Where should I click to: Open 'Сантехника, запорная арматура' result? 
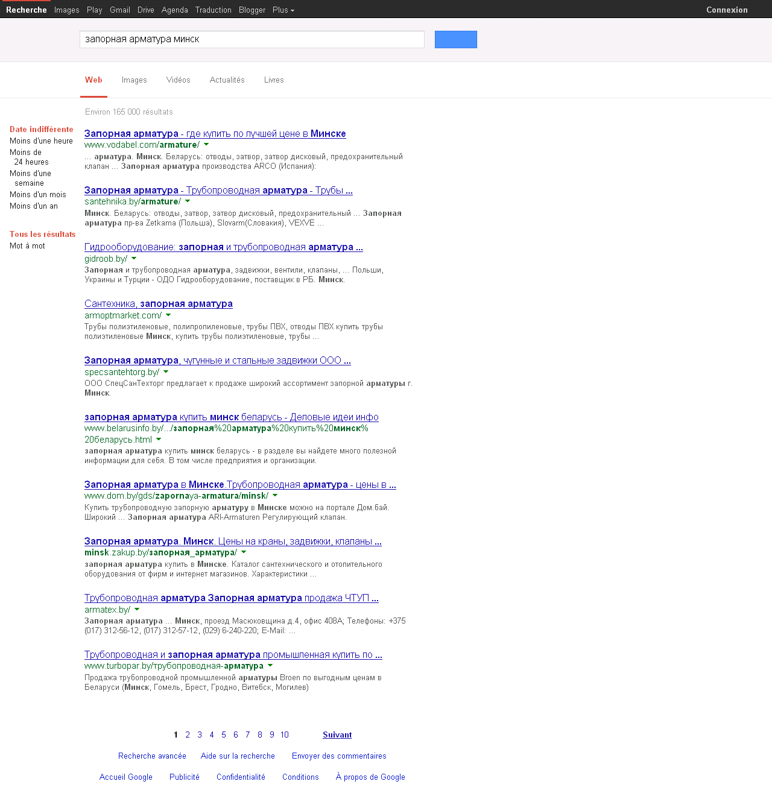point(159,303)
